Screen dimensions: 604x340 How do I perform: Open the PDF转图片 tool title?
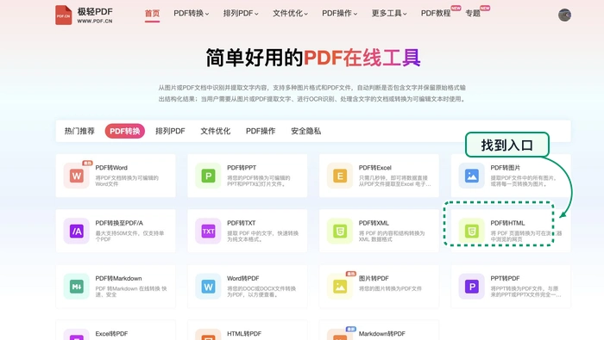(505, 168)
